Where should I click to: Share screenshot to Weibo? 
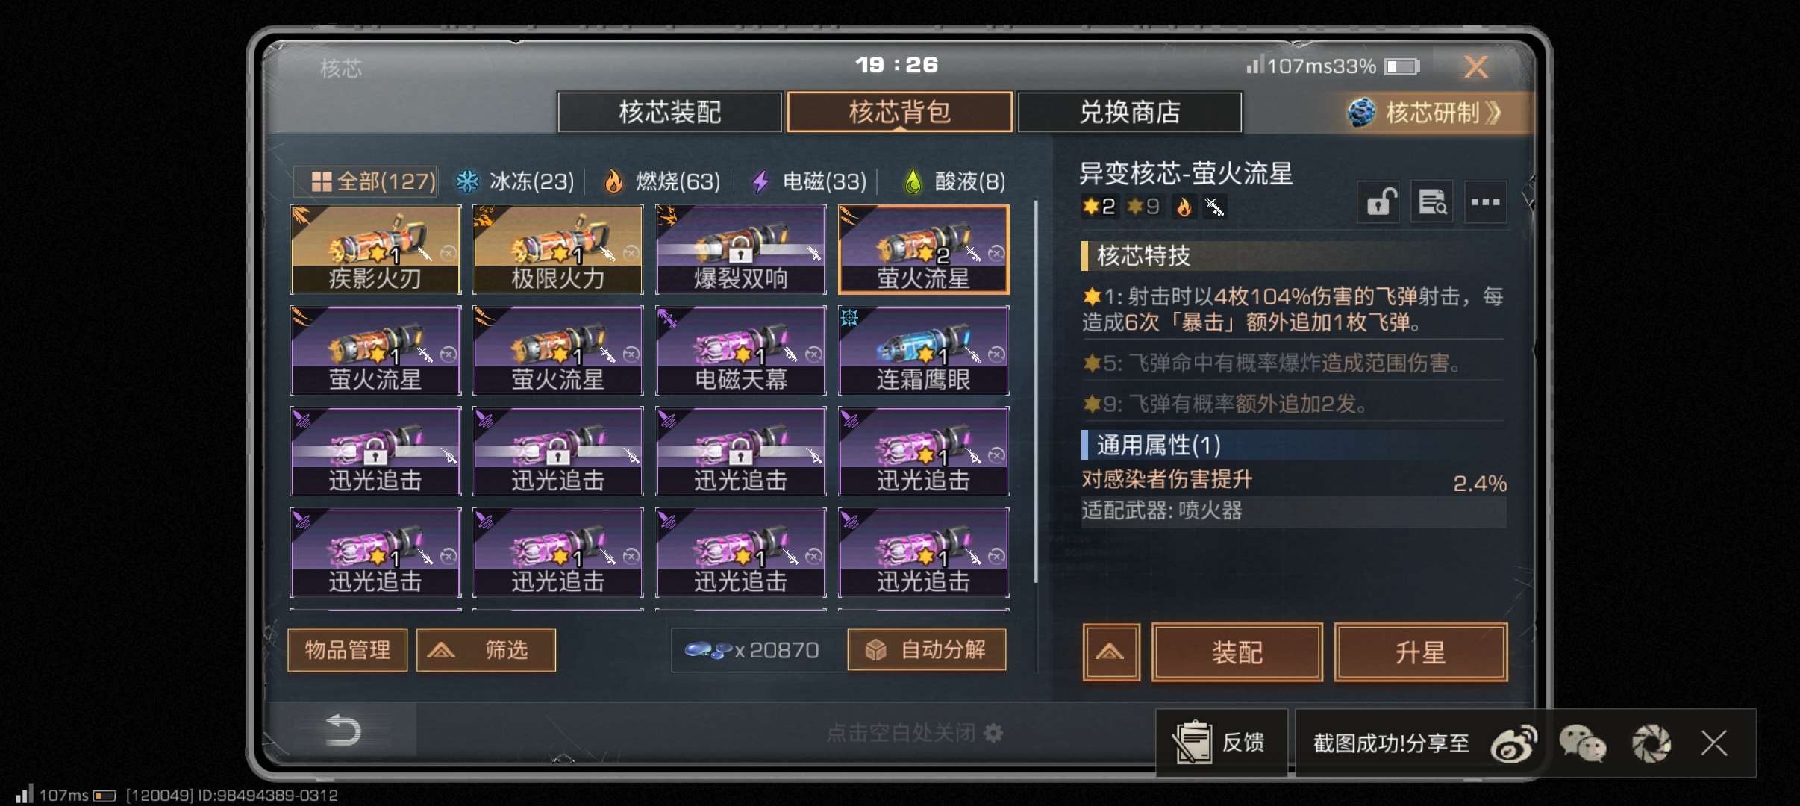pos(1513,743)
